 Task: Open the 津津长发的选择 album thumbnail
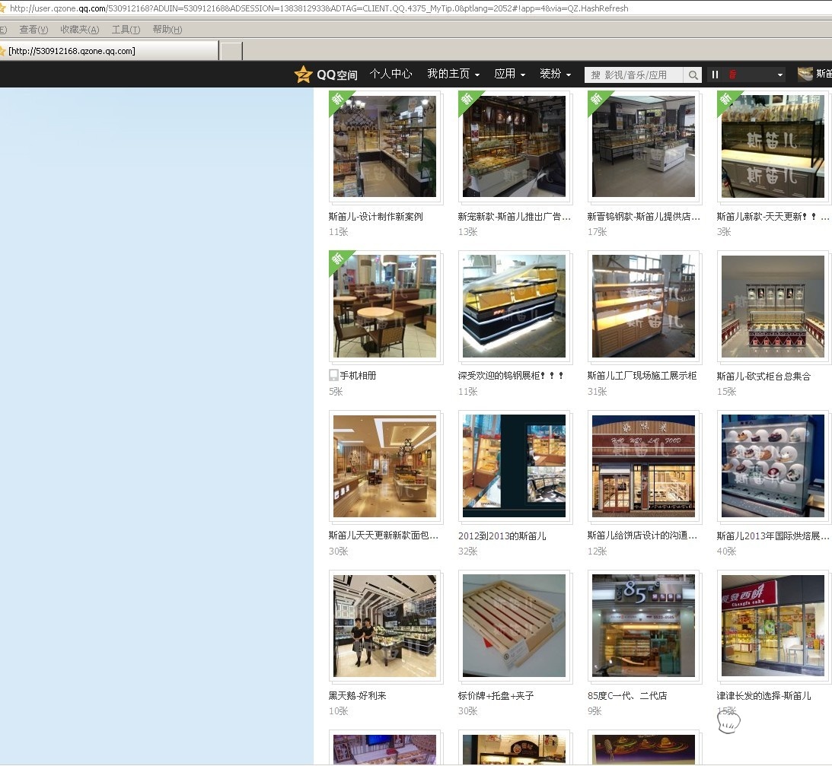[x=773, y=625]
